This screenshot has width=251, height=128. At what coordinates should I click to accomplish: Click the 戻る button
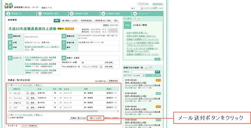(116, 21)
